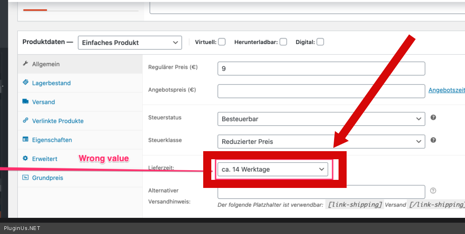This screenshot has height=234, width=465.
Task: Click the Regulärer Preis input field
Action: click(321, 69)
